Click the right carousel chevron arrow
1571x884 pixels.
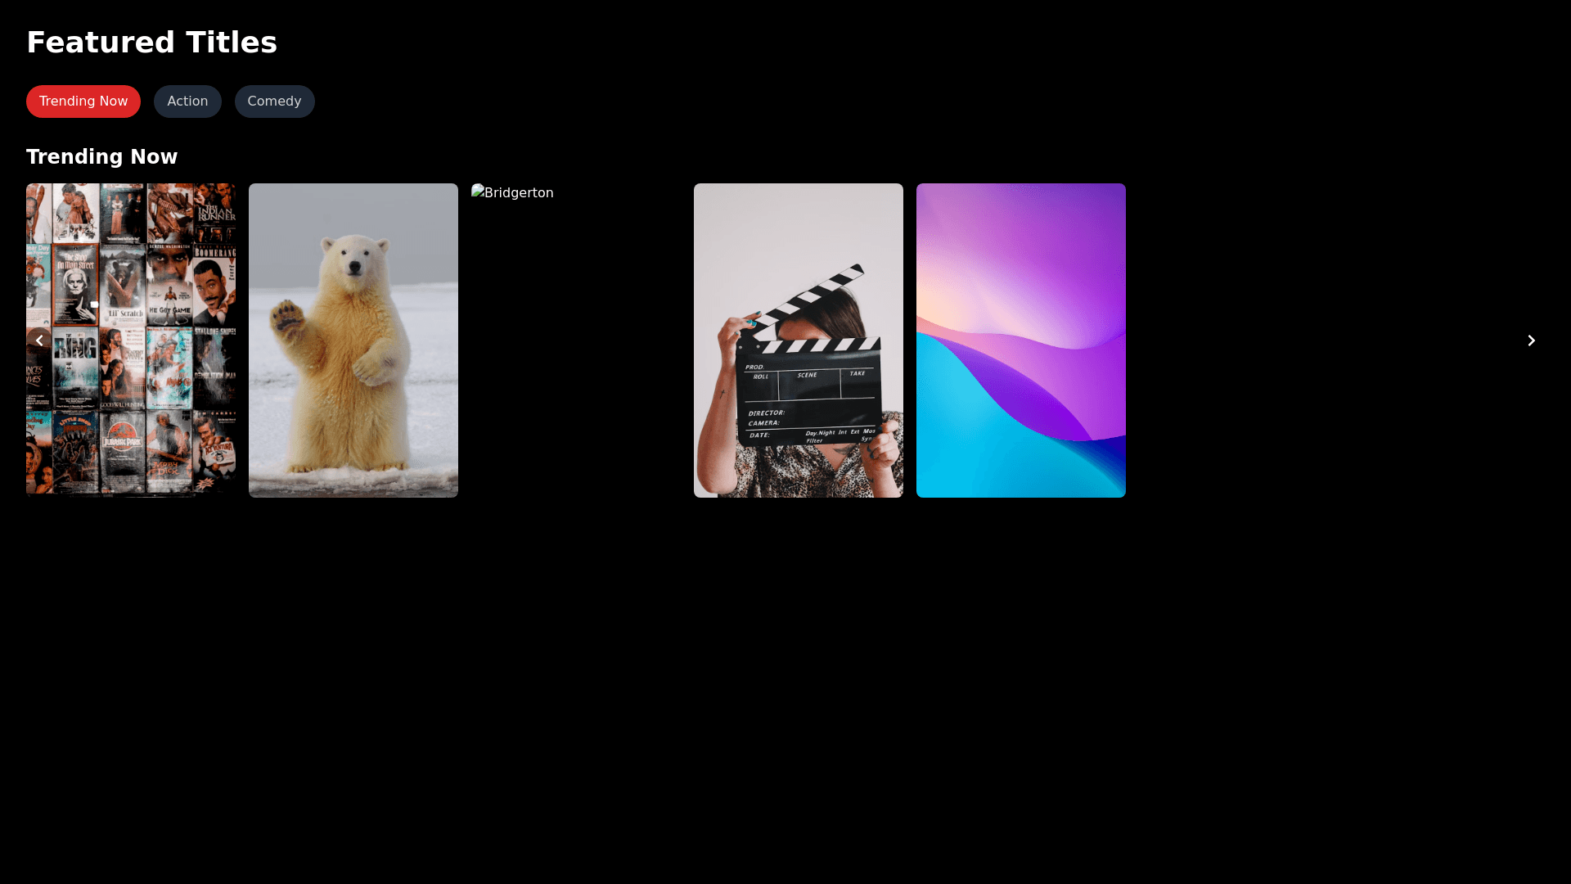pyautogui.click(x=1531, y=341)
